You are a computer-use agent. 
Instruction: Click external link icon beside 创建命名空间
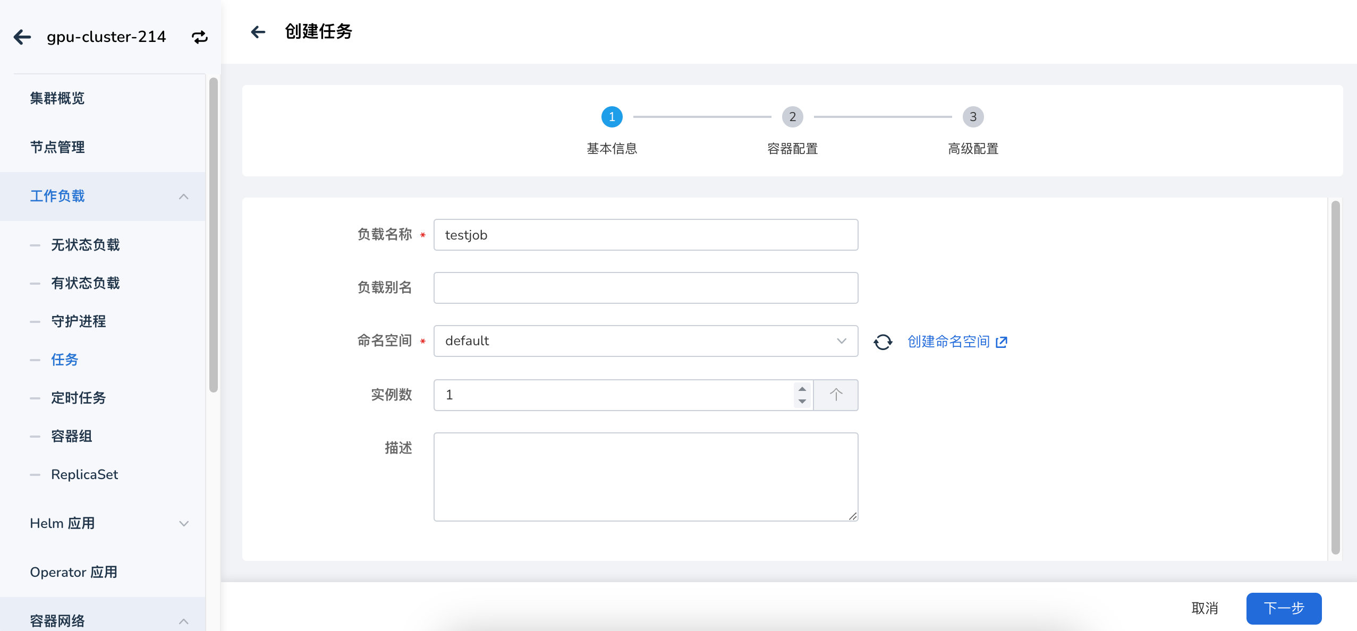pos(1002,342)
